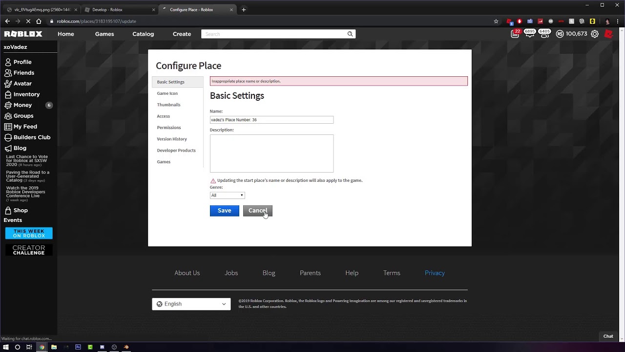Open Builders Club from the sidebar
Image resolution: width=625 pixels, height=352 pixels.
[27, 137]
